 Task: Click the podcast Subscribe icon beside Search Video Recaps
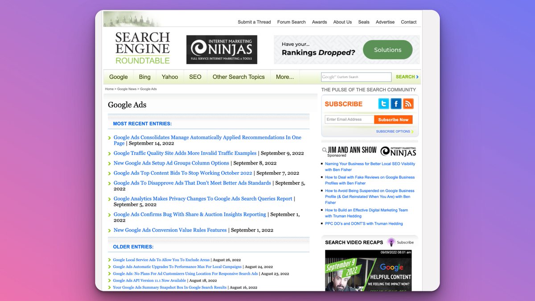tap(391, 242)
